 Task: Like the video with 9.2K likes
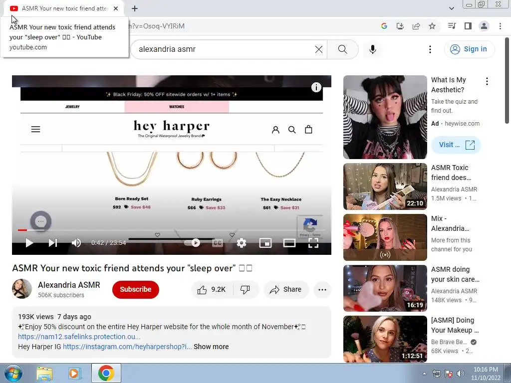[212, 289]
